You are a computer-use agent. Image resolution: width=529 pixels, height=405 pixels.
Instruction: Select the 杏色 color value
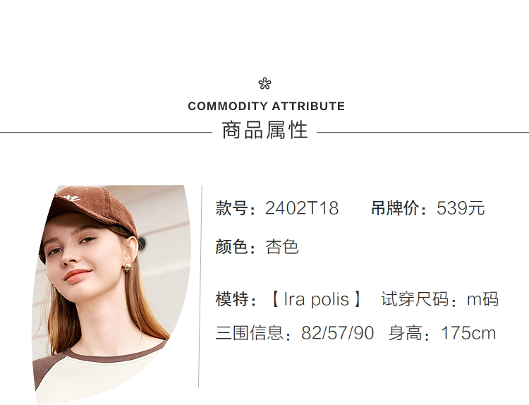(282, 247)
